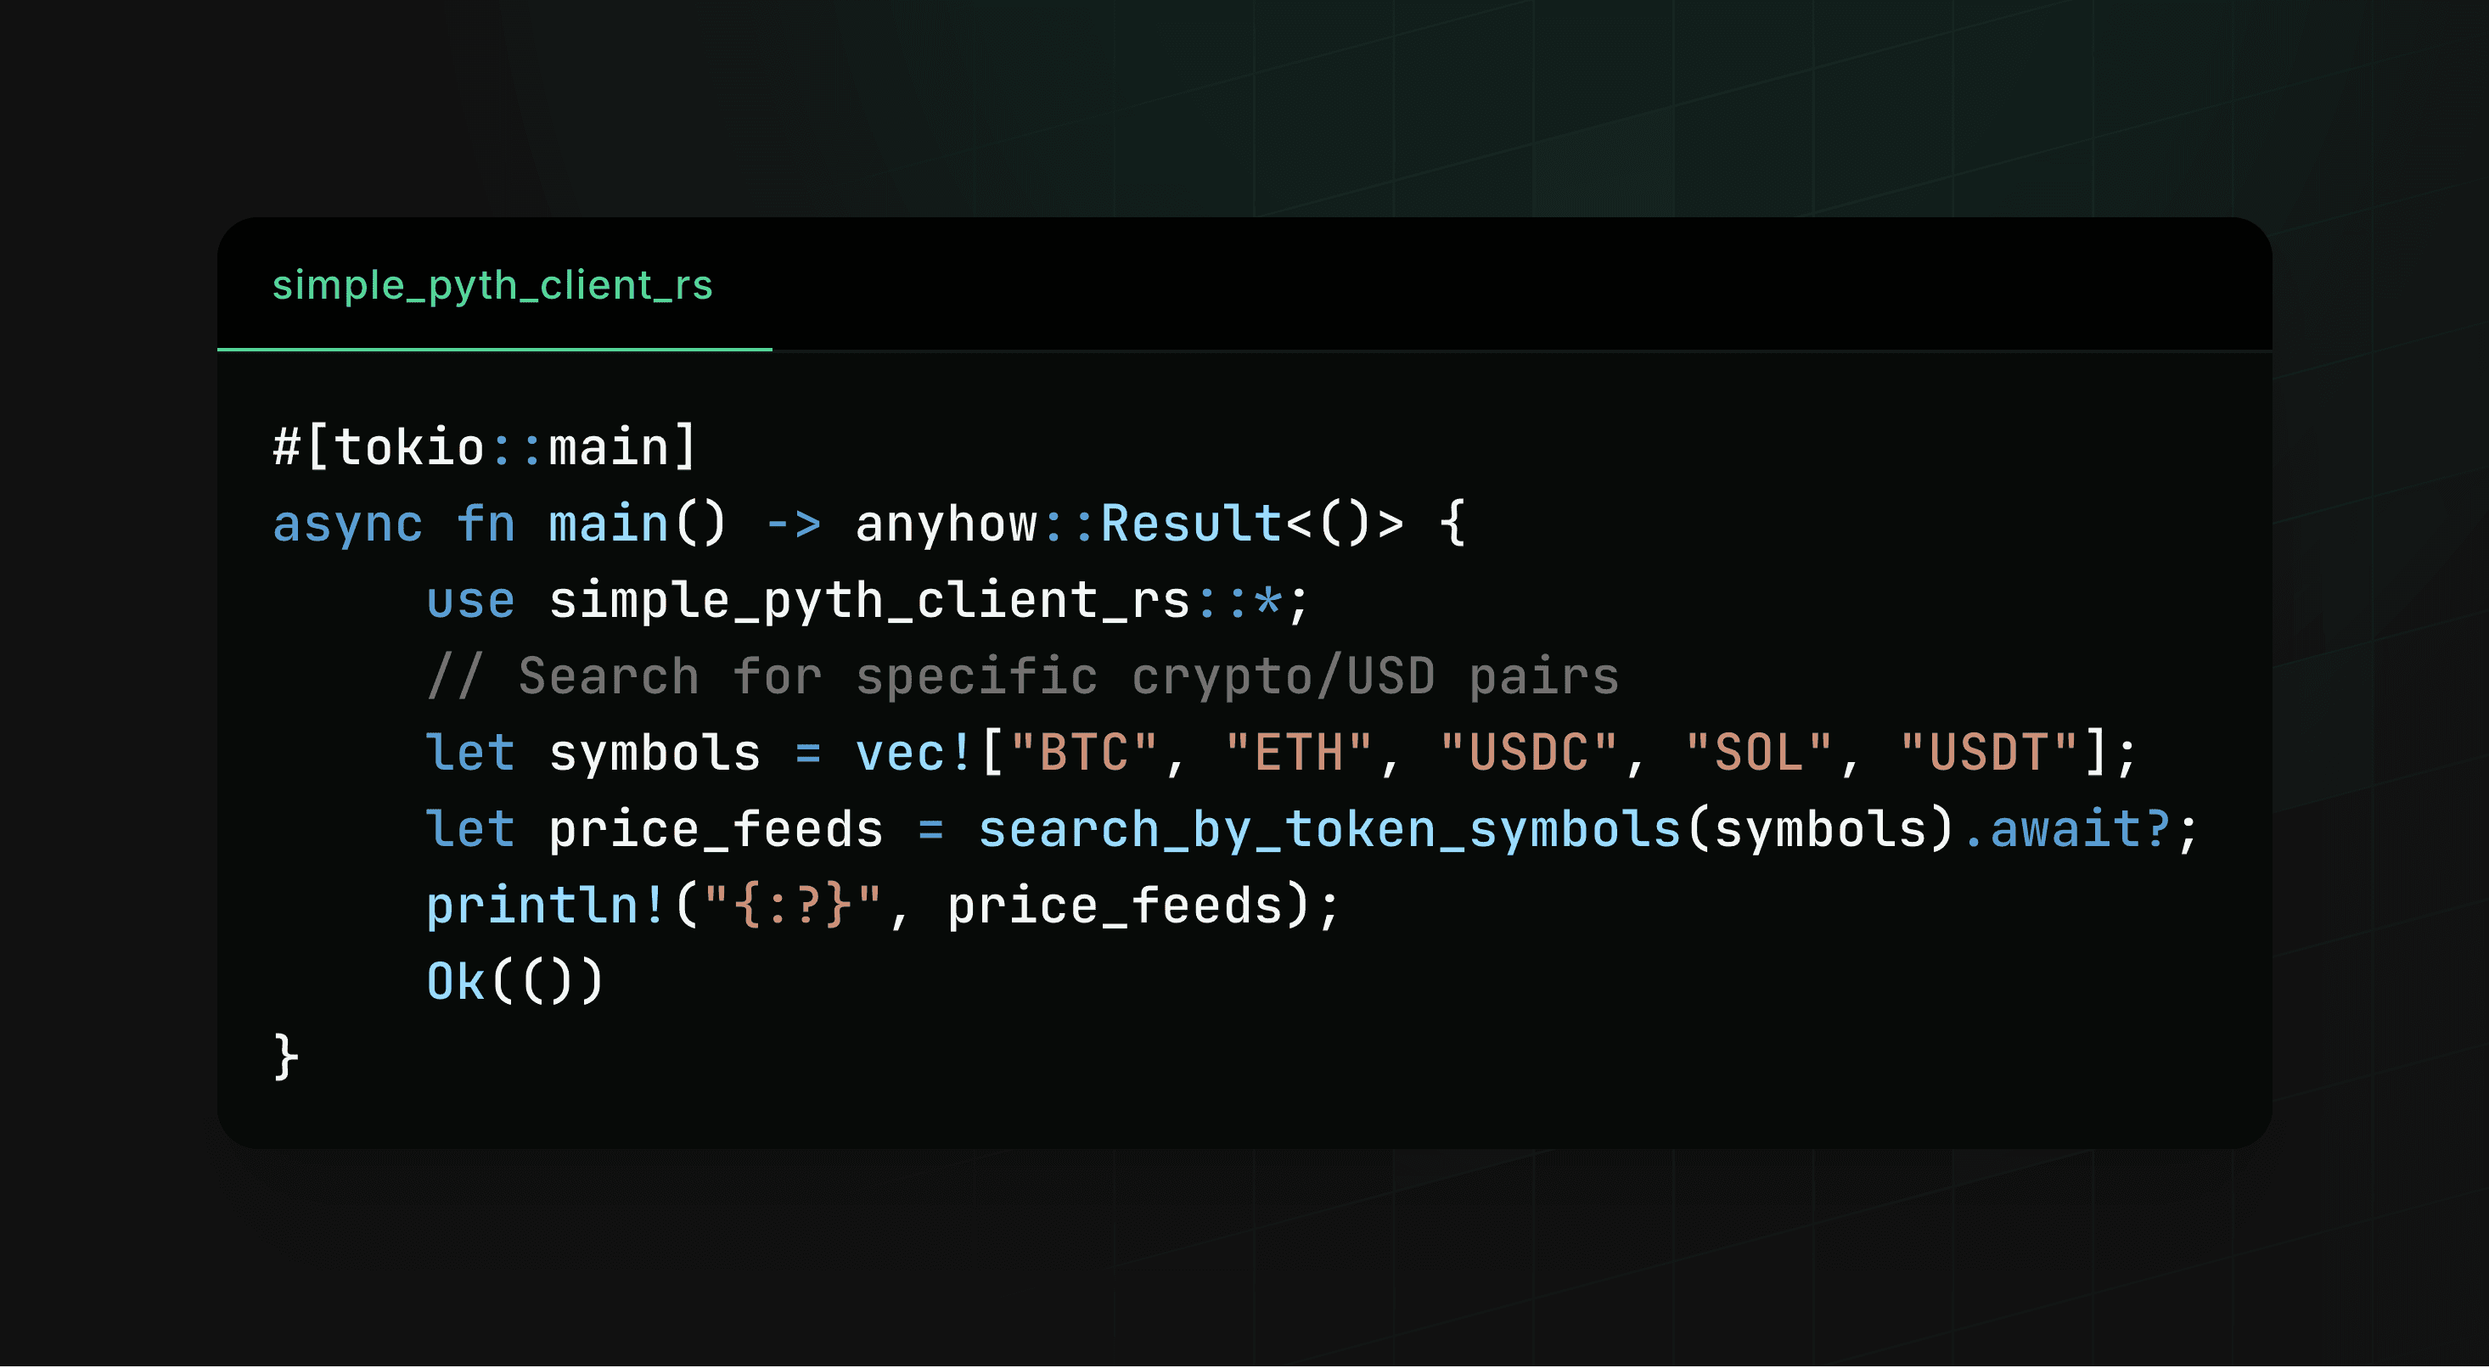Switch to the simple_pyth_client_rs tab
The height and width of the screenshot is (1368, 2489).
tap(492, 284)
